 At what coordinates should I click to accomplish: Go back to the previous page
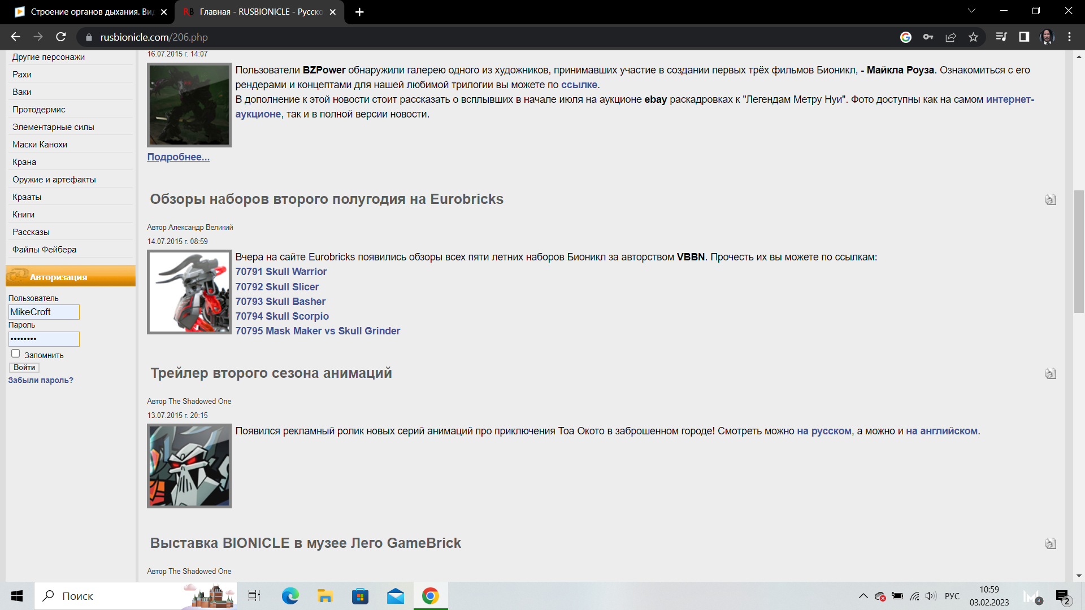coord(15,37)
